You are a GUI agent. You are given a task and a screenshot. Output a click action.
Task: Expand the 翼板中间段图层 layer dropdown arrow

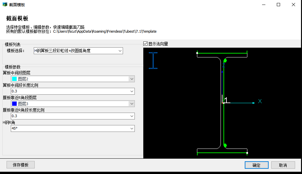tap(132, 79)
